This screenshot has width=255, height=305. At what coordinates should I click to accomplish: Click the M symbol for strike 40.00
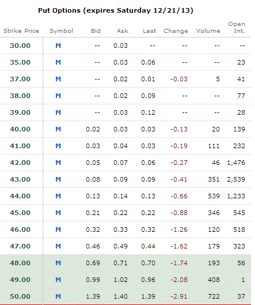pos(58,129)
